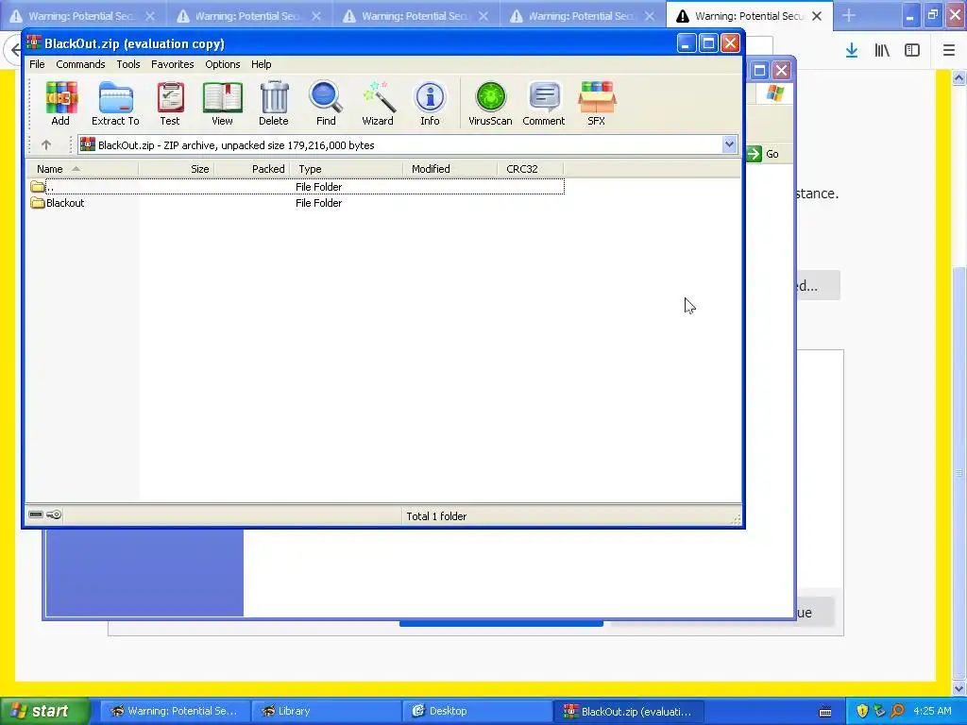The height and width of the screenshot is (725, 967).
Task: Click the archive path address field
Action: tap(407, 144)
